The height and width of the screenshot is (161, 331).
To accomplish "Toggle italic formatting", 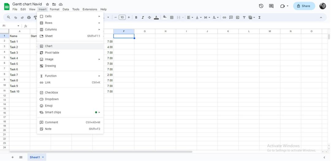I will pyautogui.click(x=143, y=17).
